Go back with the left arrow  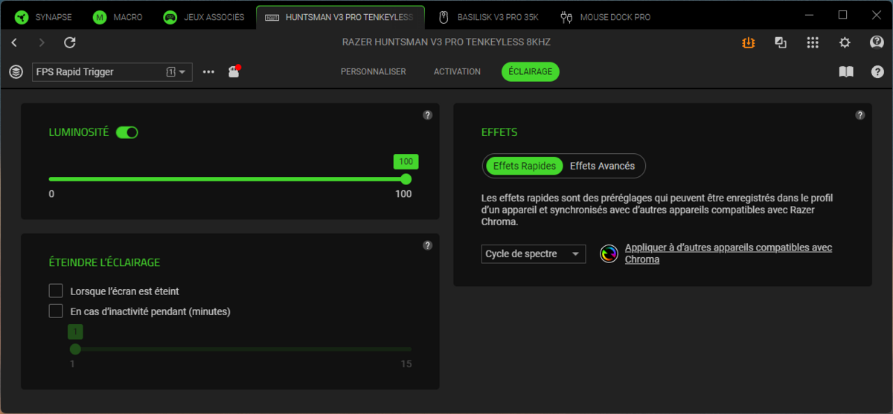pyautogui.click(x=15, y=43)
